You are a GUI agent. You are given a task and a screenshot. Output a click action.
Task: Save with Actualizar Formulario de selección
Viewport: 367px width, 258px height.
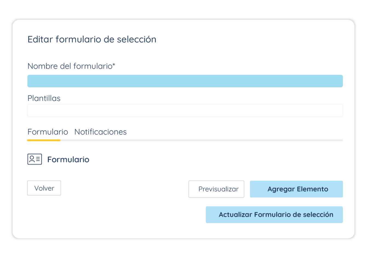[274, 215]
